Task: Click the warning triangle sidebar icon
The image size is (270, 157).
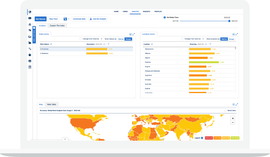Action: pos(30,24)
